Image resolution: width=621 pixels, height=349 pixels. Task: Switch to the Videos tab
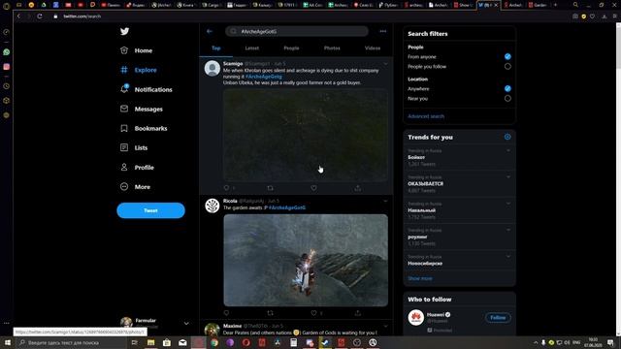[x=373, y=48]
